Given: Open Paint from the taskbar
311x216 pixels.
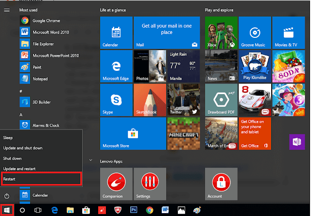Looking at the screenshot, I should [x=197, y=210].
